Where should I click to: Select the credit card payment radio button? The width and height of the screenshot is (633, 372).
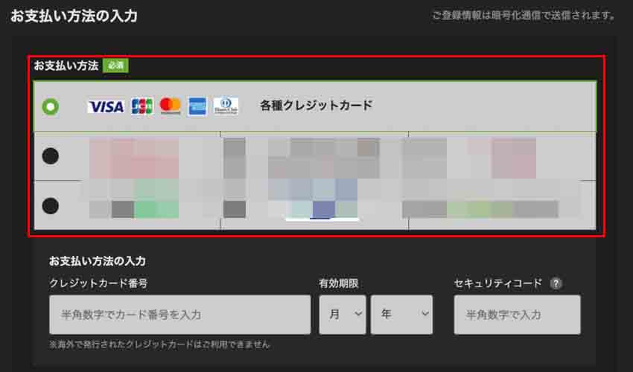(51, 106)
